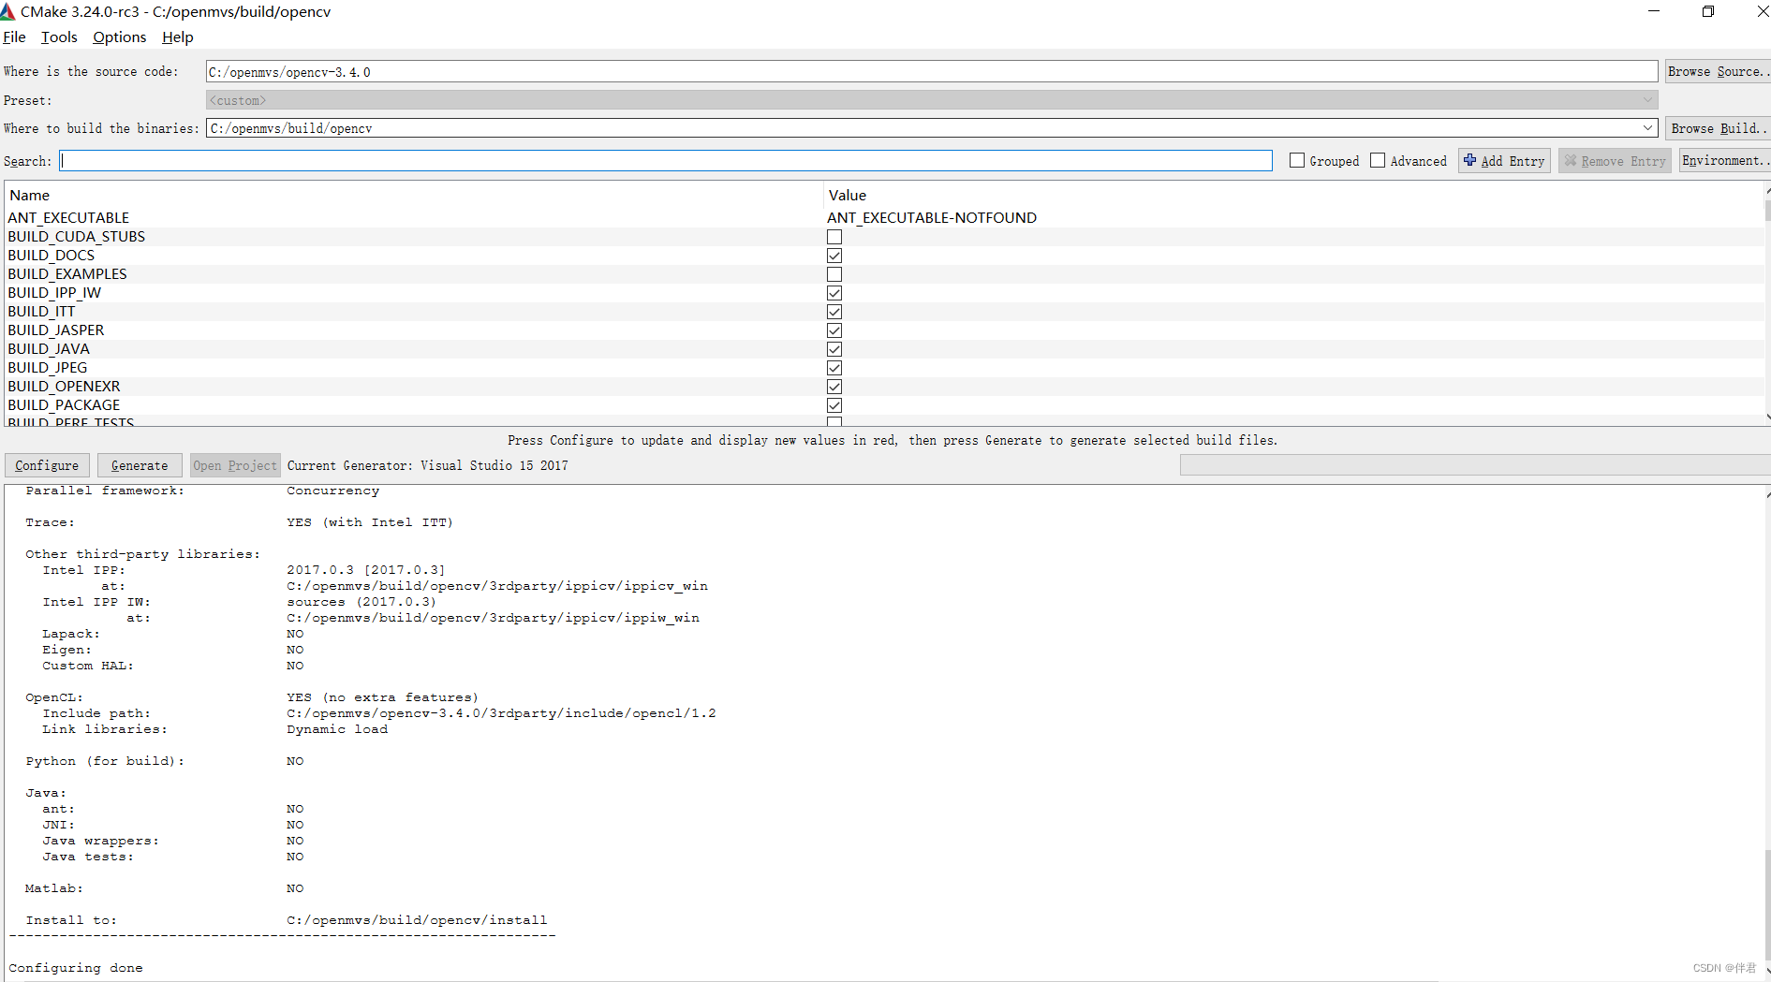Open the Options menu

(119, 37)
